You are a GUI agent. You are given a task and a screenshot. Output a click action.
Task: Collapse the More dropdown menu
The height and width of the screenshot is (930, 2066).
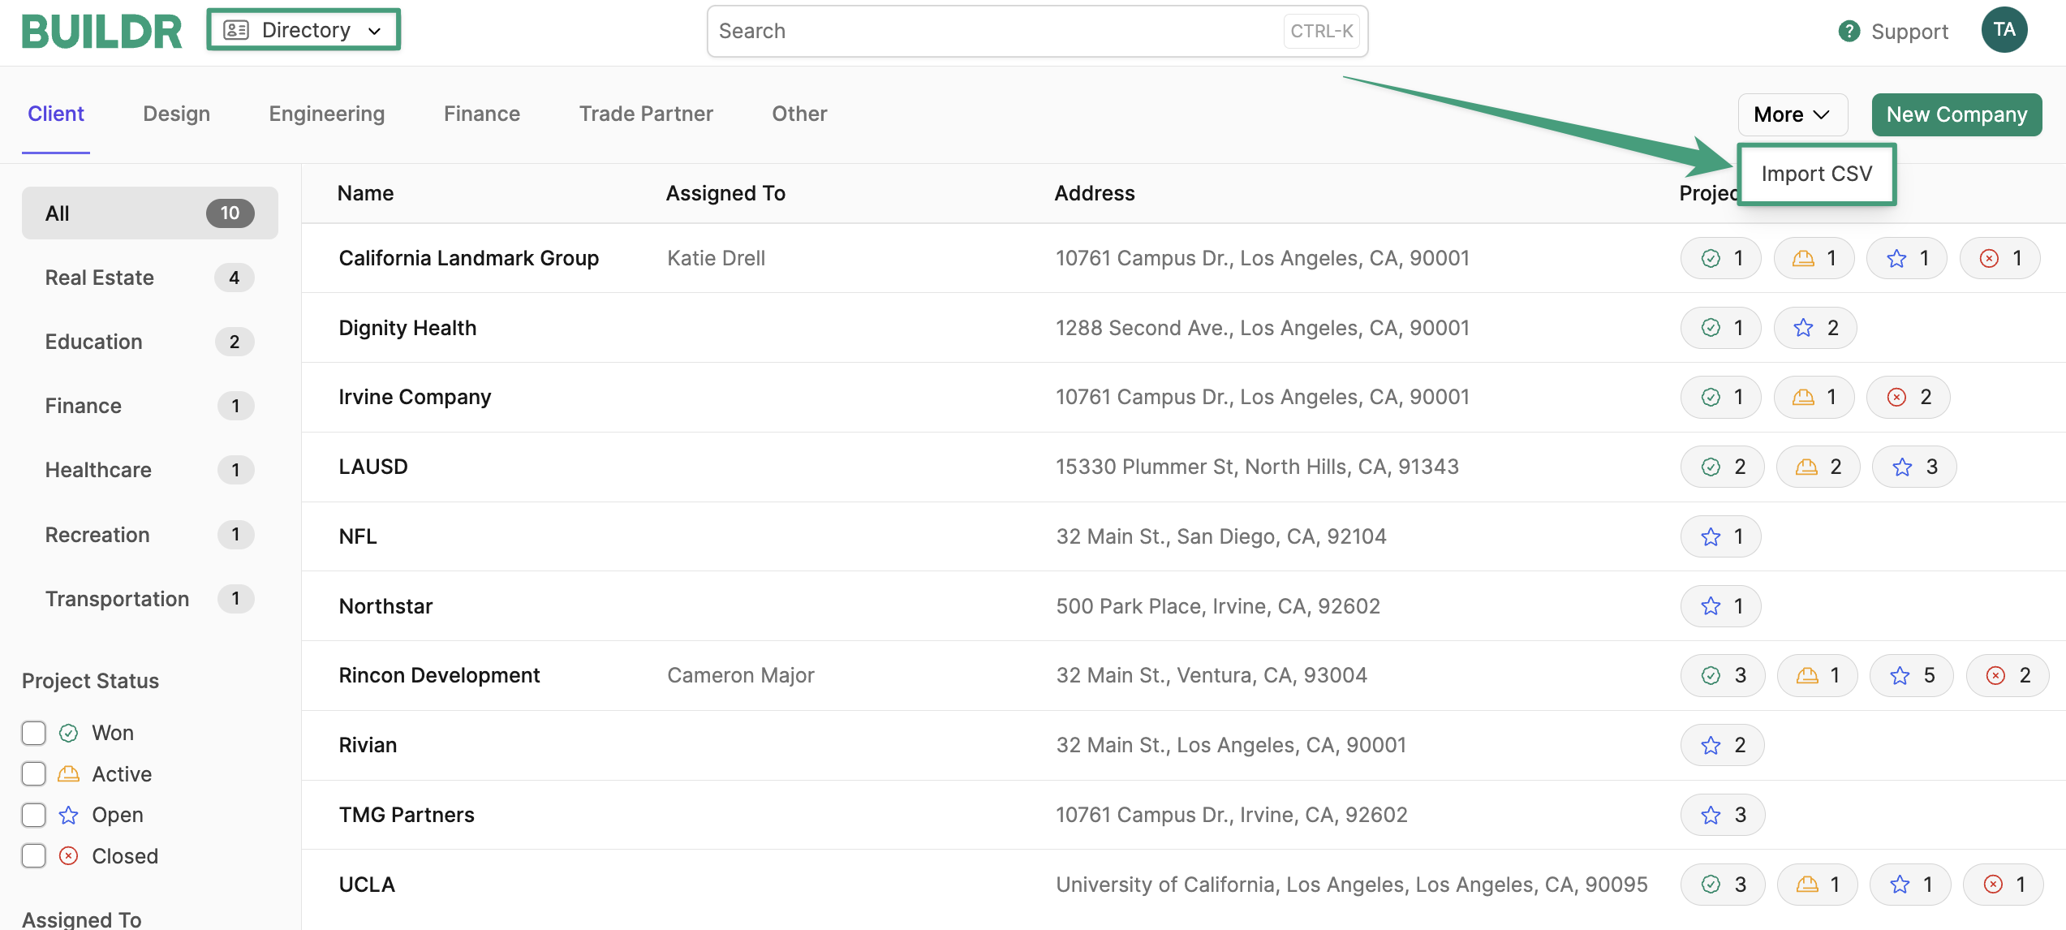click(x=1793, y=114)
